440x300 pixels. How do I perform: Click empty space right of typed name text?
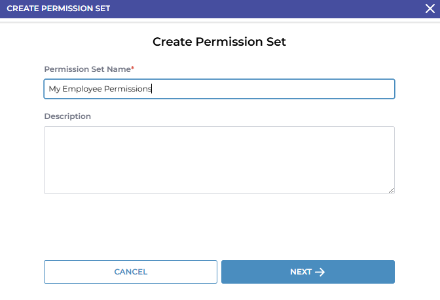275,89
